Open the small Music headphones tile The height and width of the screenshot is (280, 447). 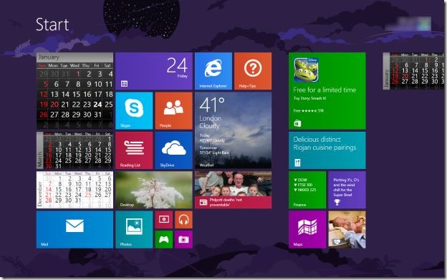[x=183, y=220]
